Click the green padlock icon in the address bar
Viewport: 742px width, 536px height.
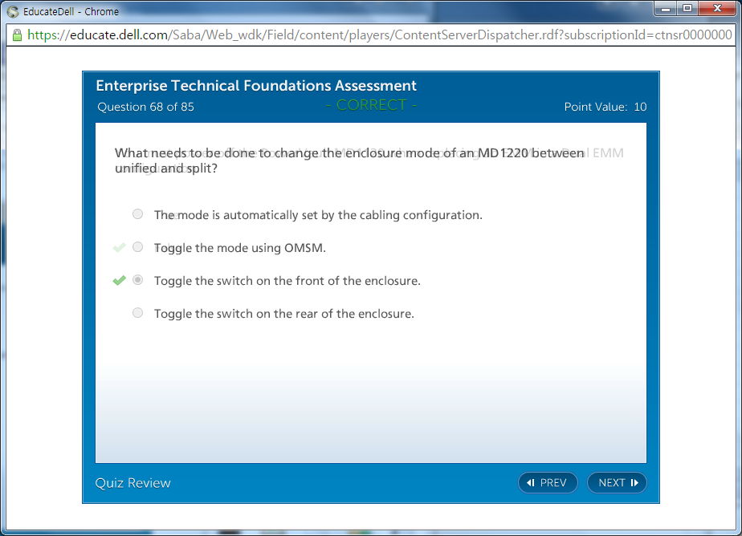tap(16, 35)
